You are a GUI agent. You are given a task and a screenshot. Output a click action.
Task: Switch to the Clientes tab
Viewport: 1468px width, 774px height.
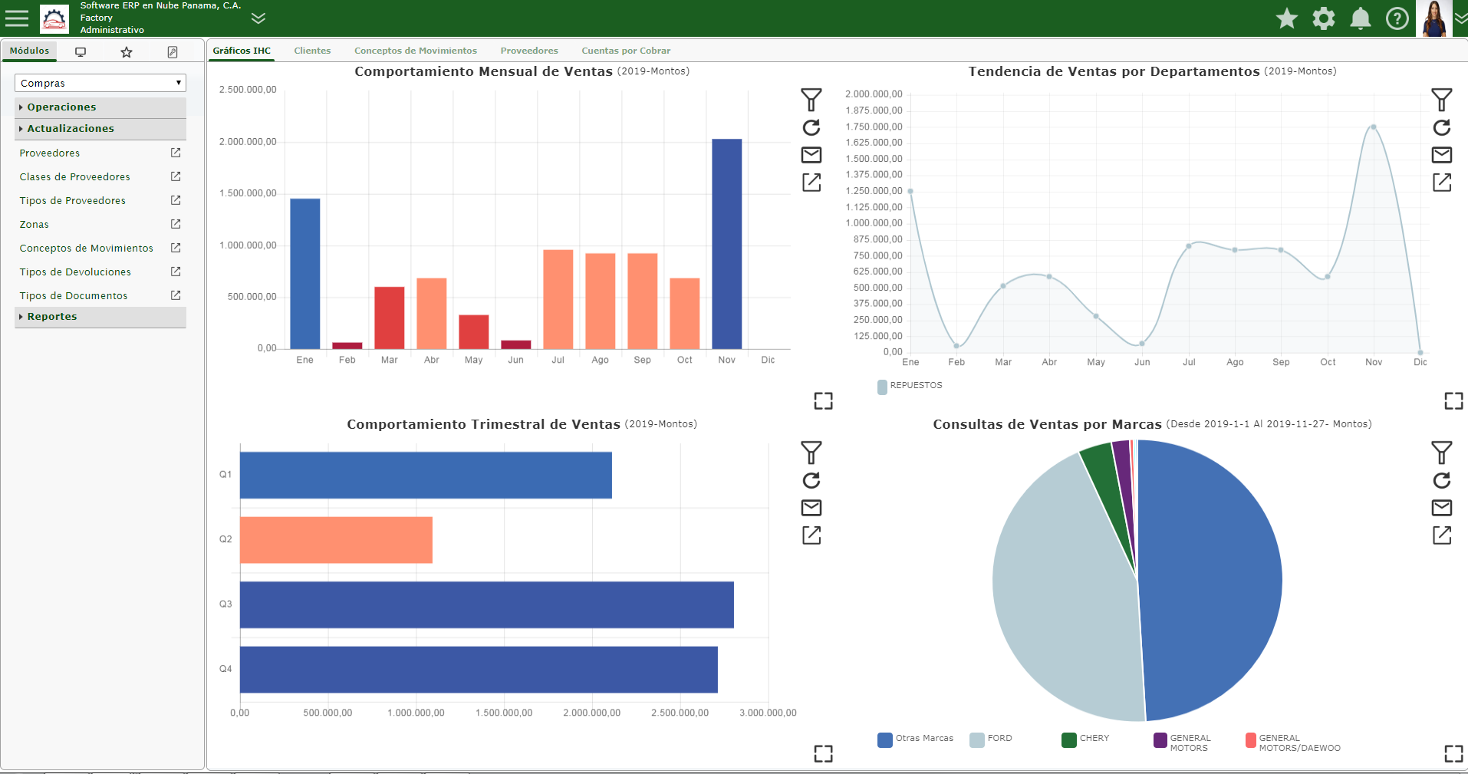click(312, 51)
